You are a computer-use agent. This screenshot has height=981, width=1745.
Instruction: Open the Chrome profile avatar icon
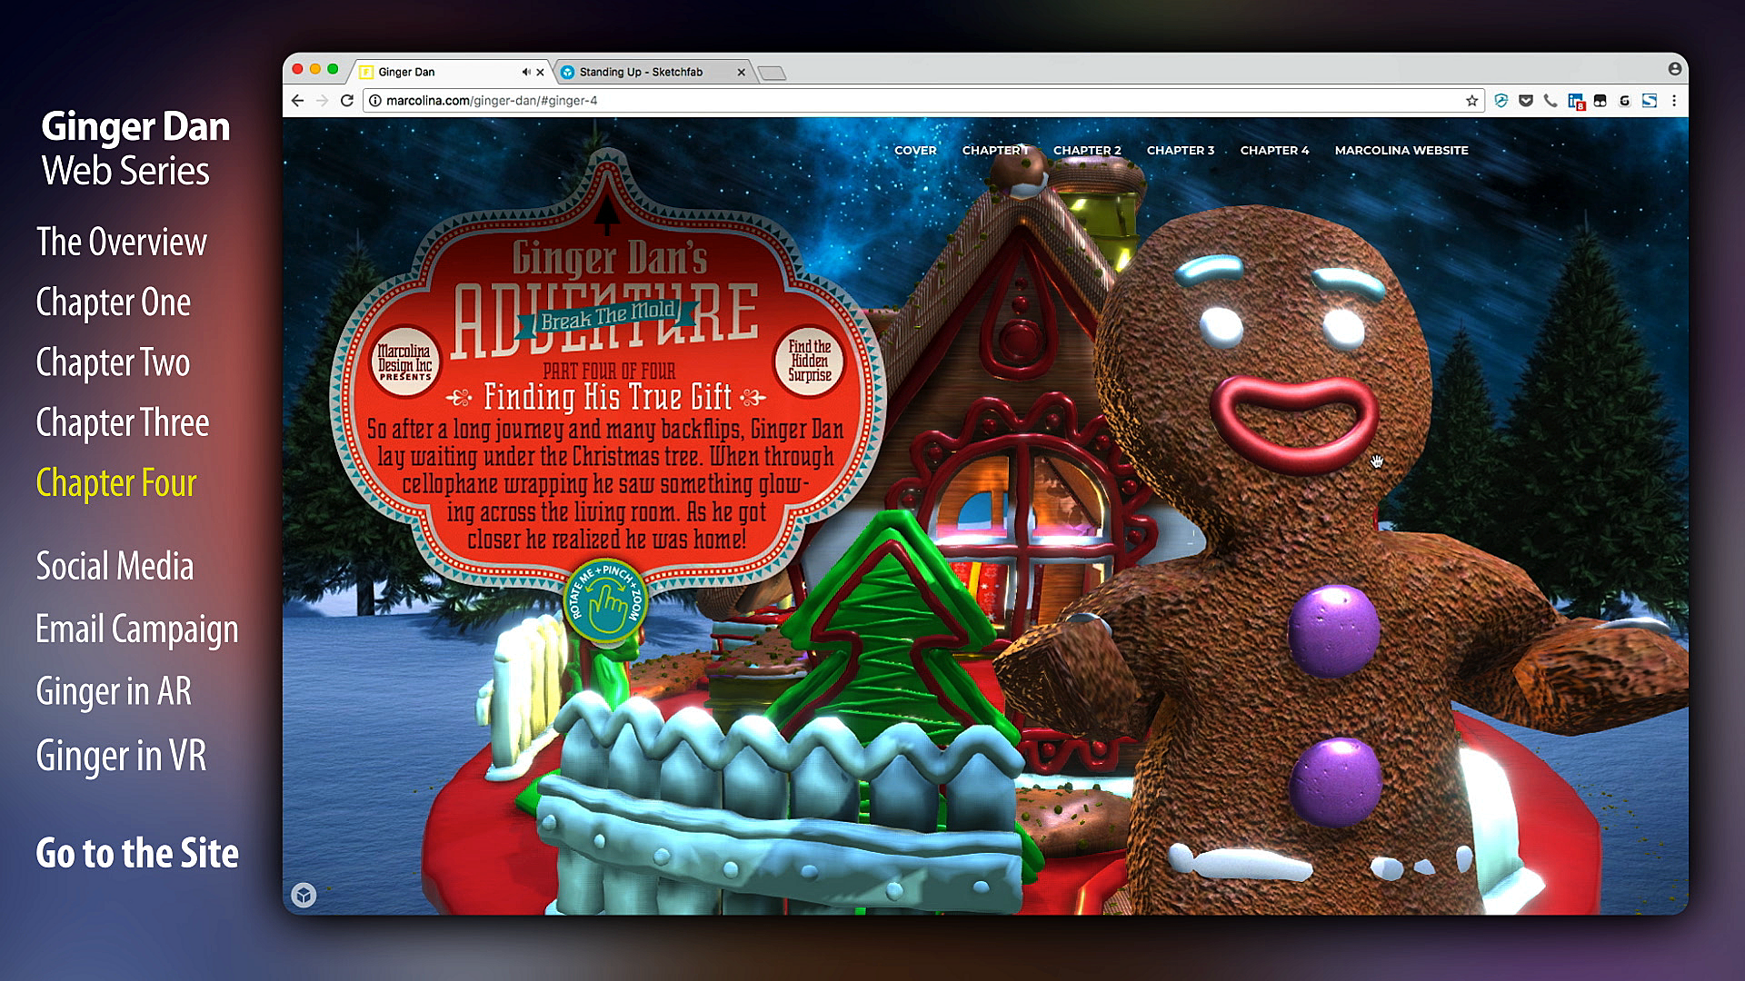click(1674, 69)
